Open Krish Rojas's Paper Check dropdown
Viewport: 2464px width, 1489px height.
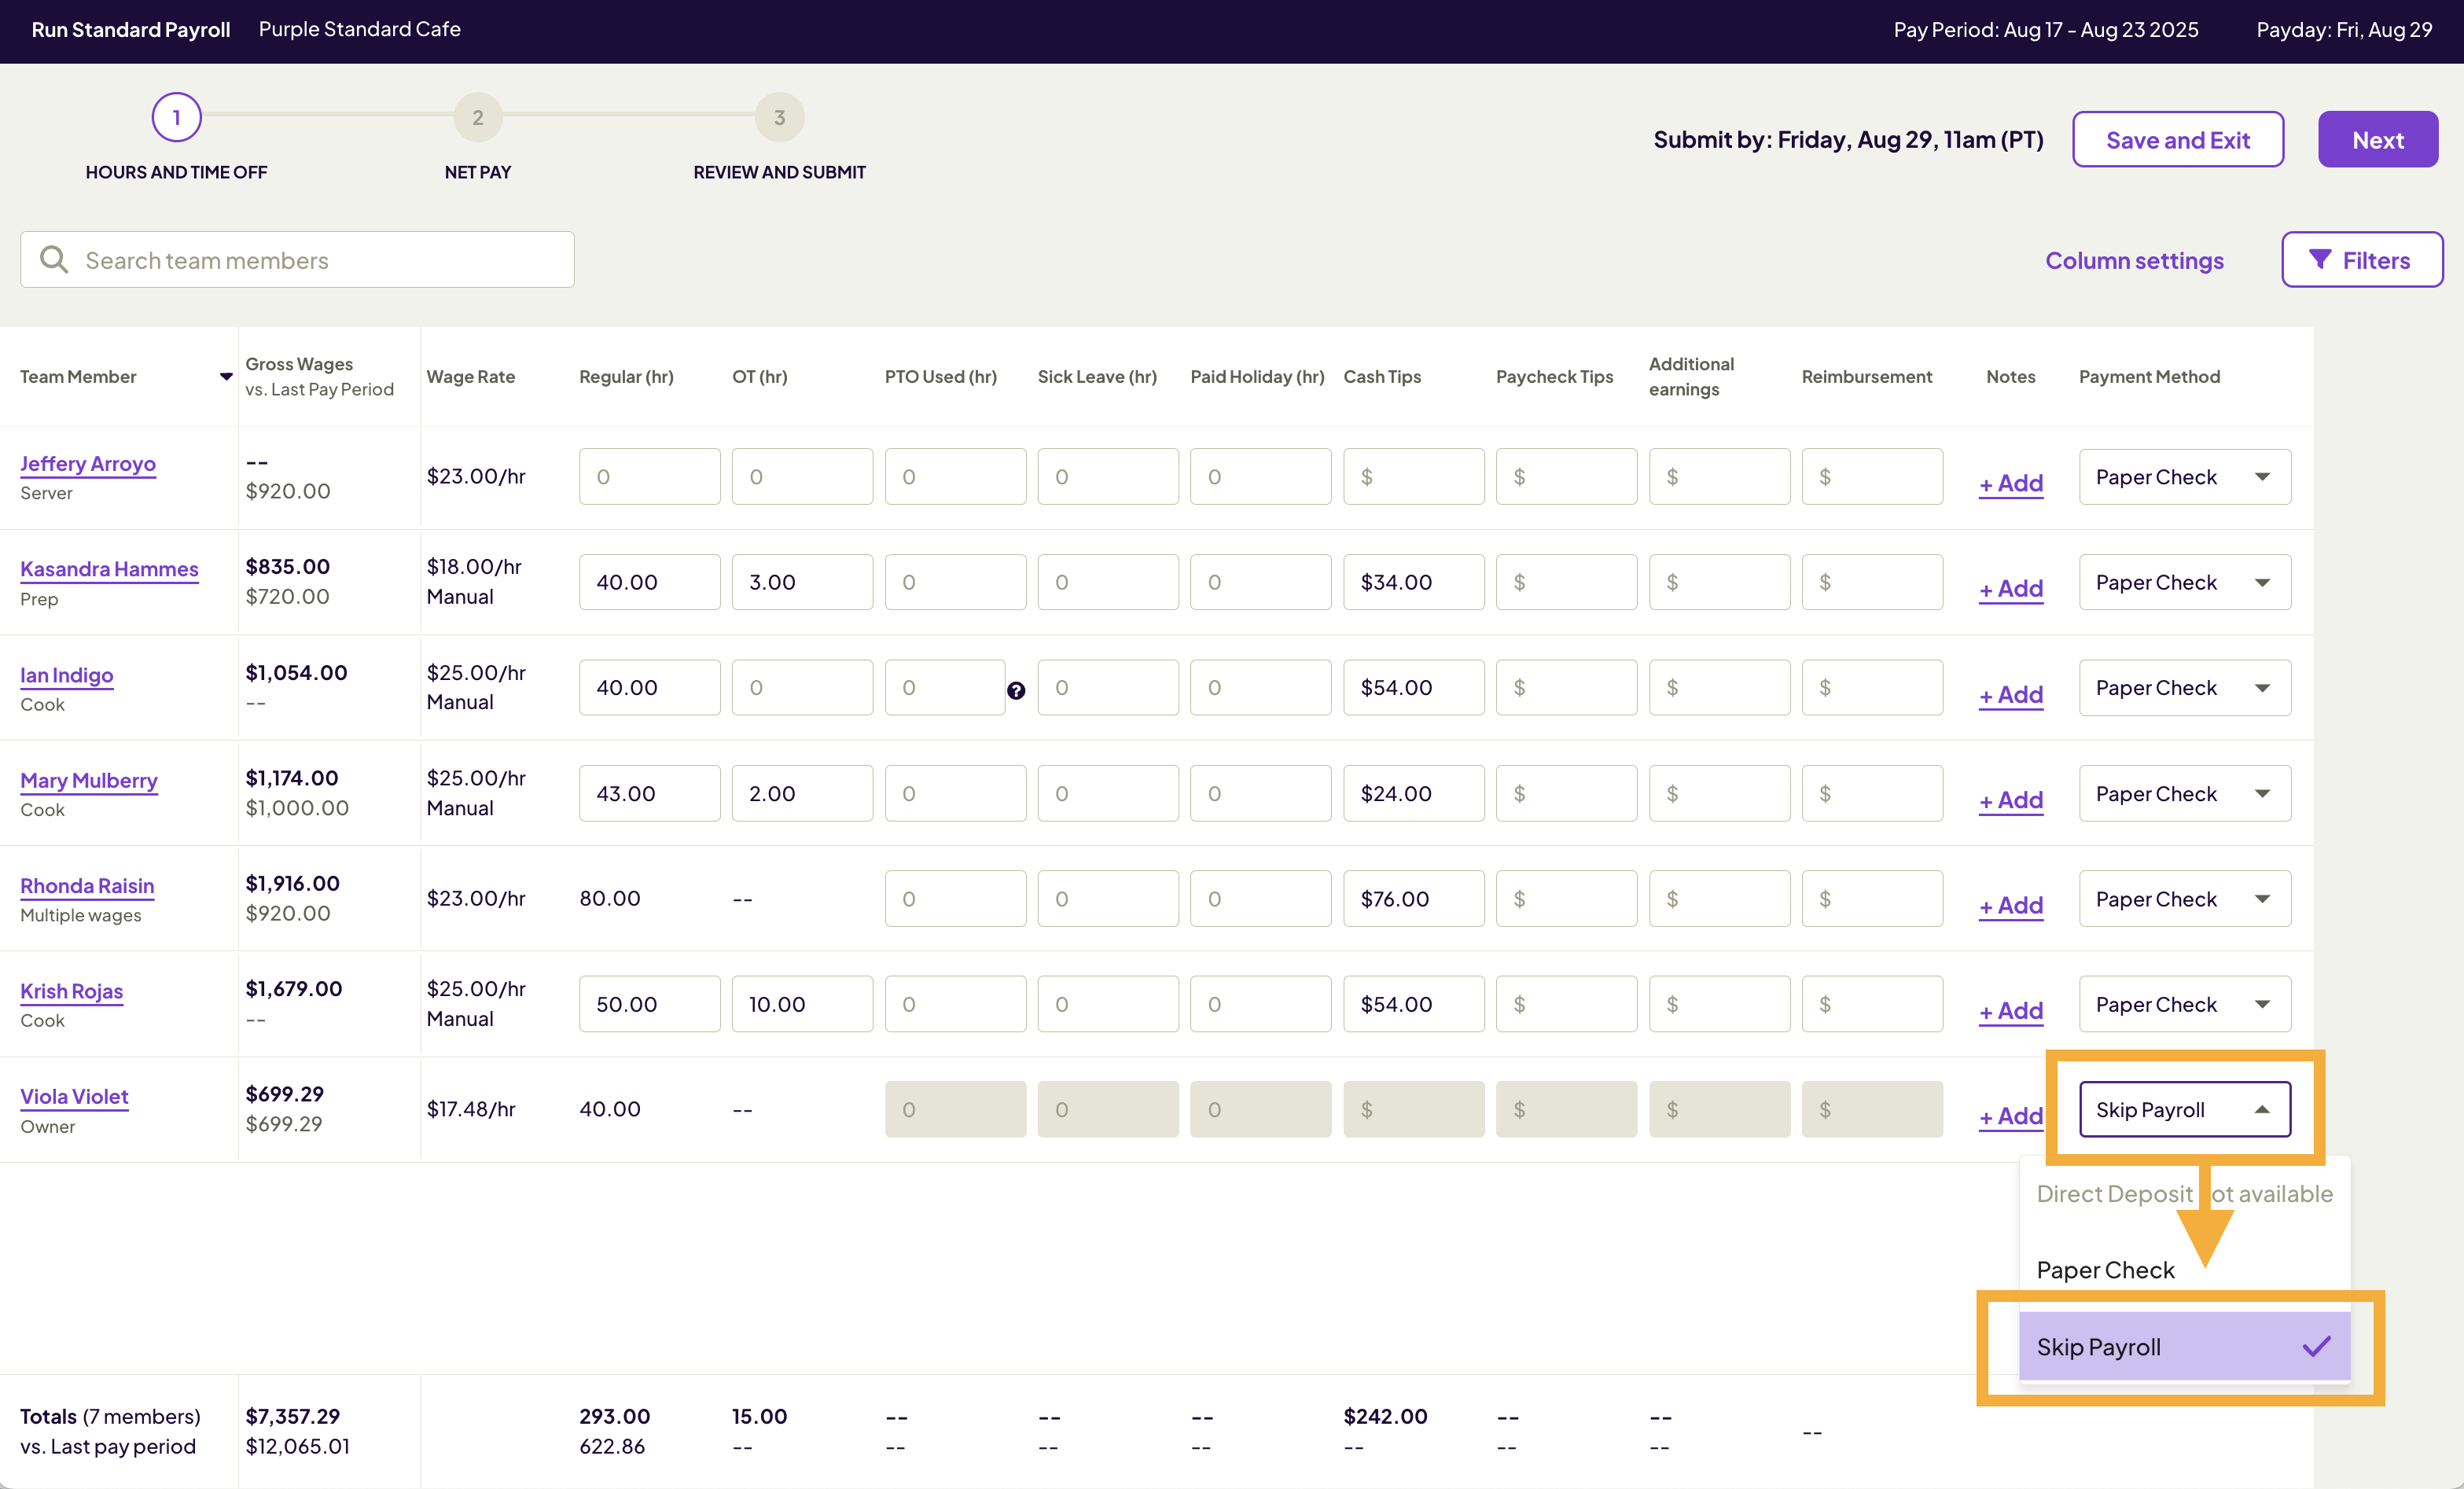click(2184, 1004)
